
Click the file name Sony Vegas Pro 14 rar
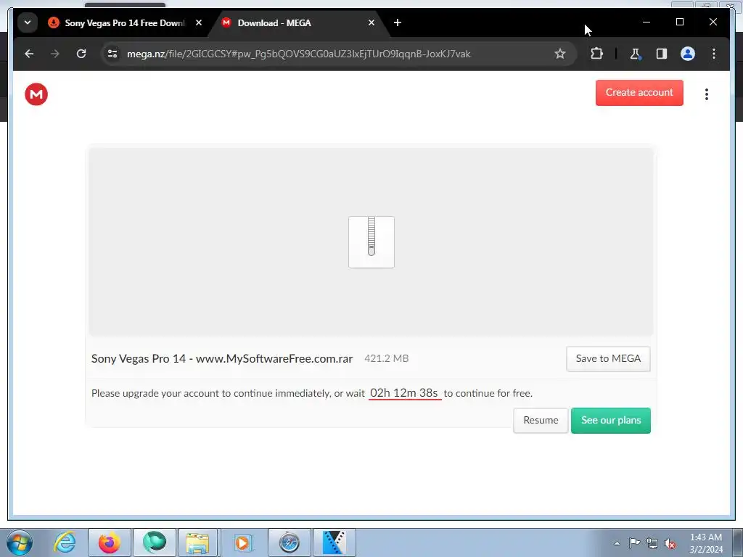point(222,358)
